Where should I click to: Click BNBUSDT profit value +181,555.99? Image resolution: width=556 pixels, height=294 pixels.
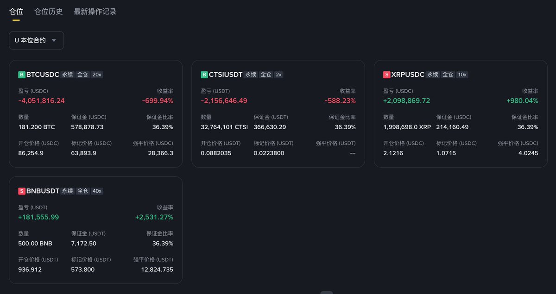[x=38, y=217]
